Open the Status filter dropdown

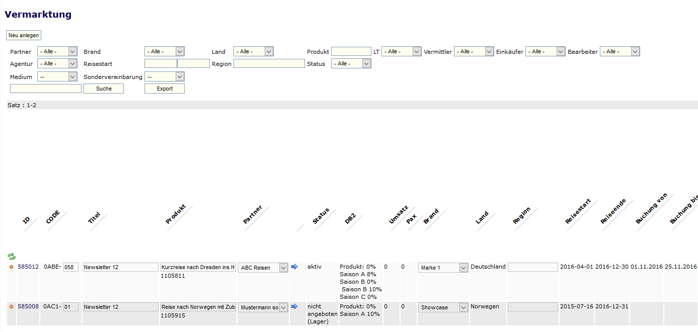tap(351, 64)
